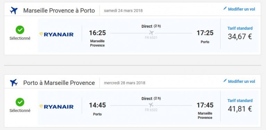
Task: Click date mercredi 28 mars 2018
Action: pos(125,83)
